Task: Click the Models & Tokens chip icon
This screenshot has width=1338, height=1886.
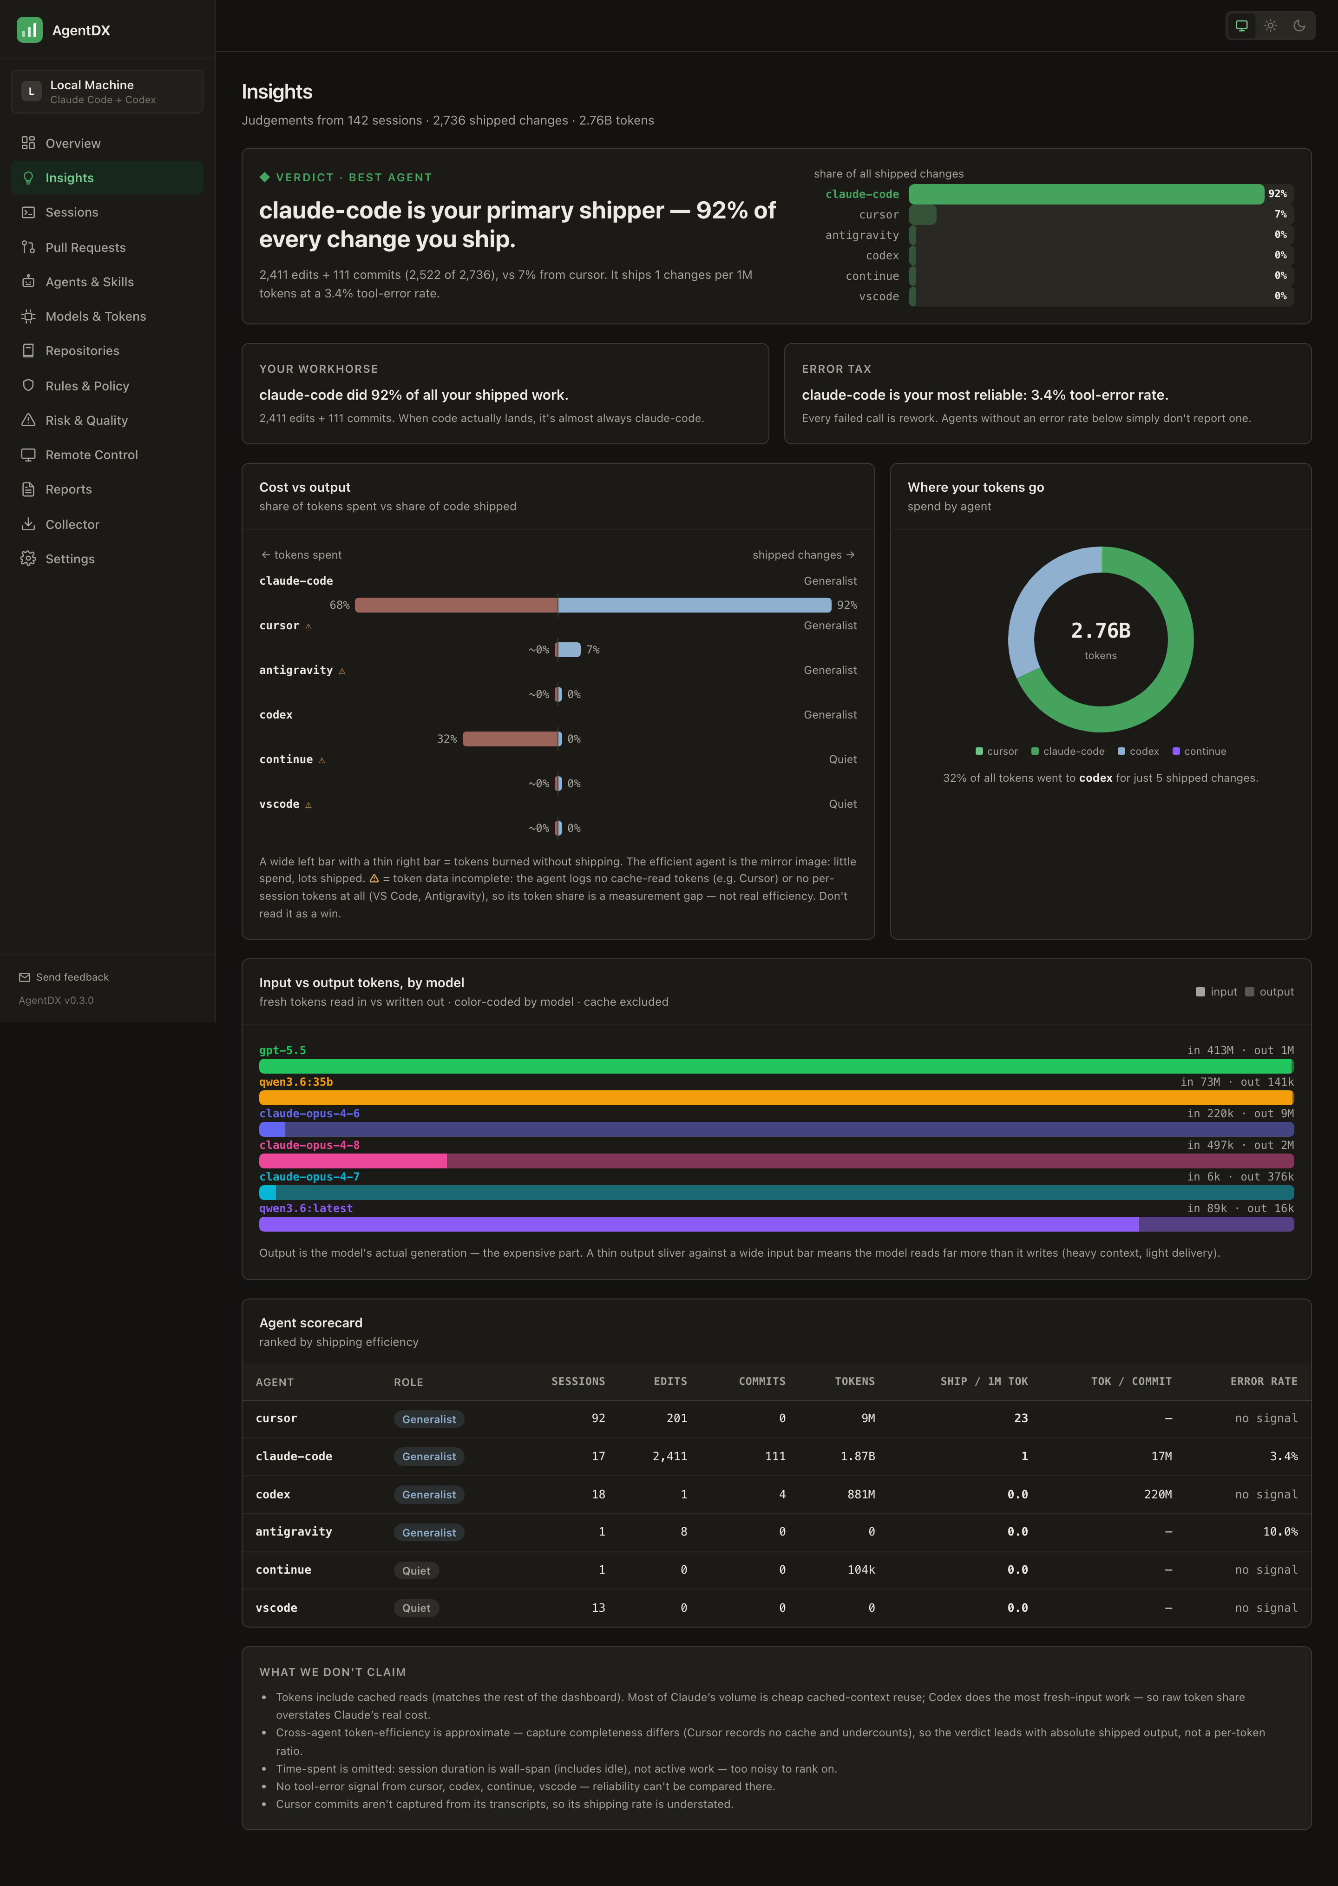Action: pos(28,316)
